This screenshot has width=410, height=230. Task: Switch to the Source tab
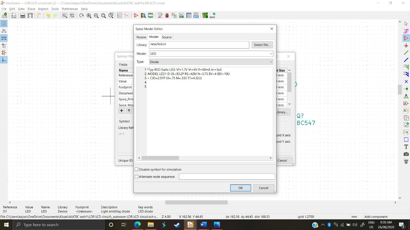tap(167, 37)
